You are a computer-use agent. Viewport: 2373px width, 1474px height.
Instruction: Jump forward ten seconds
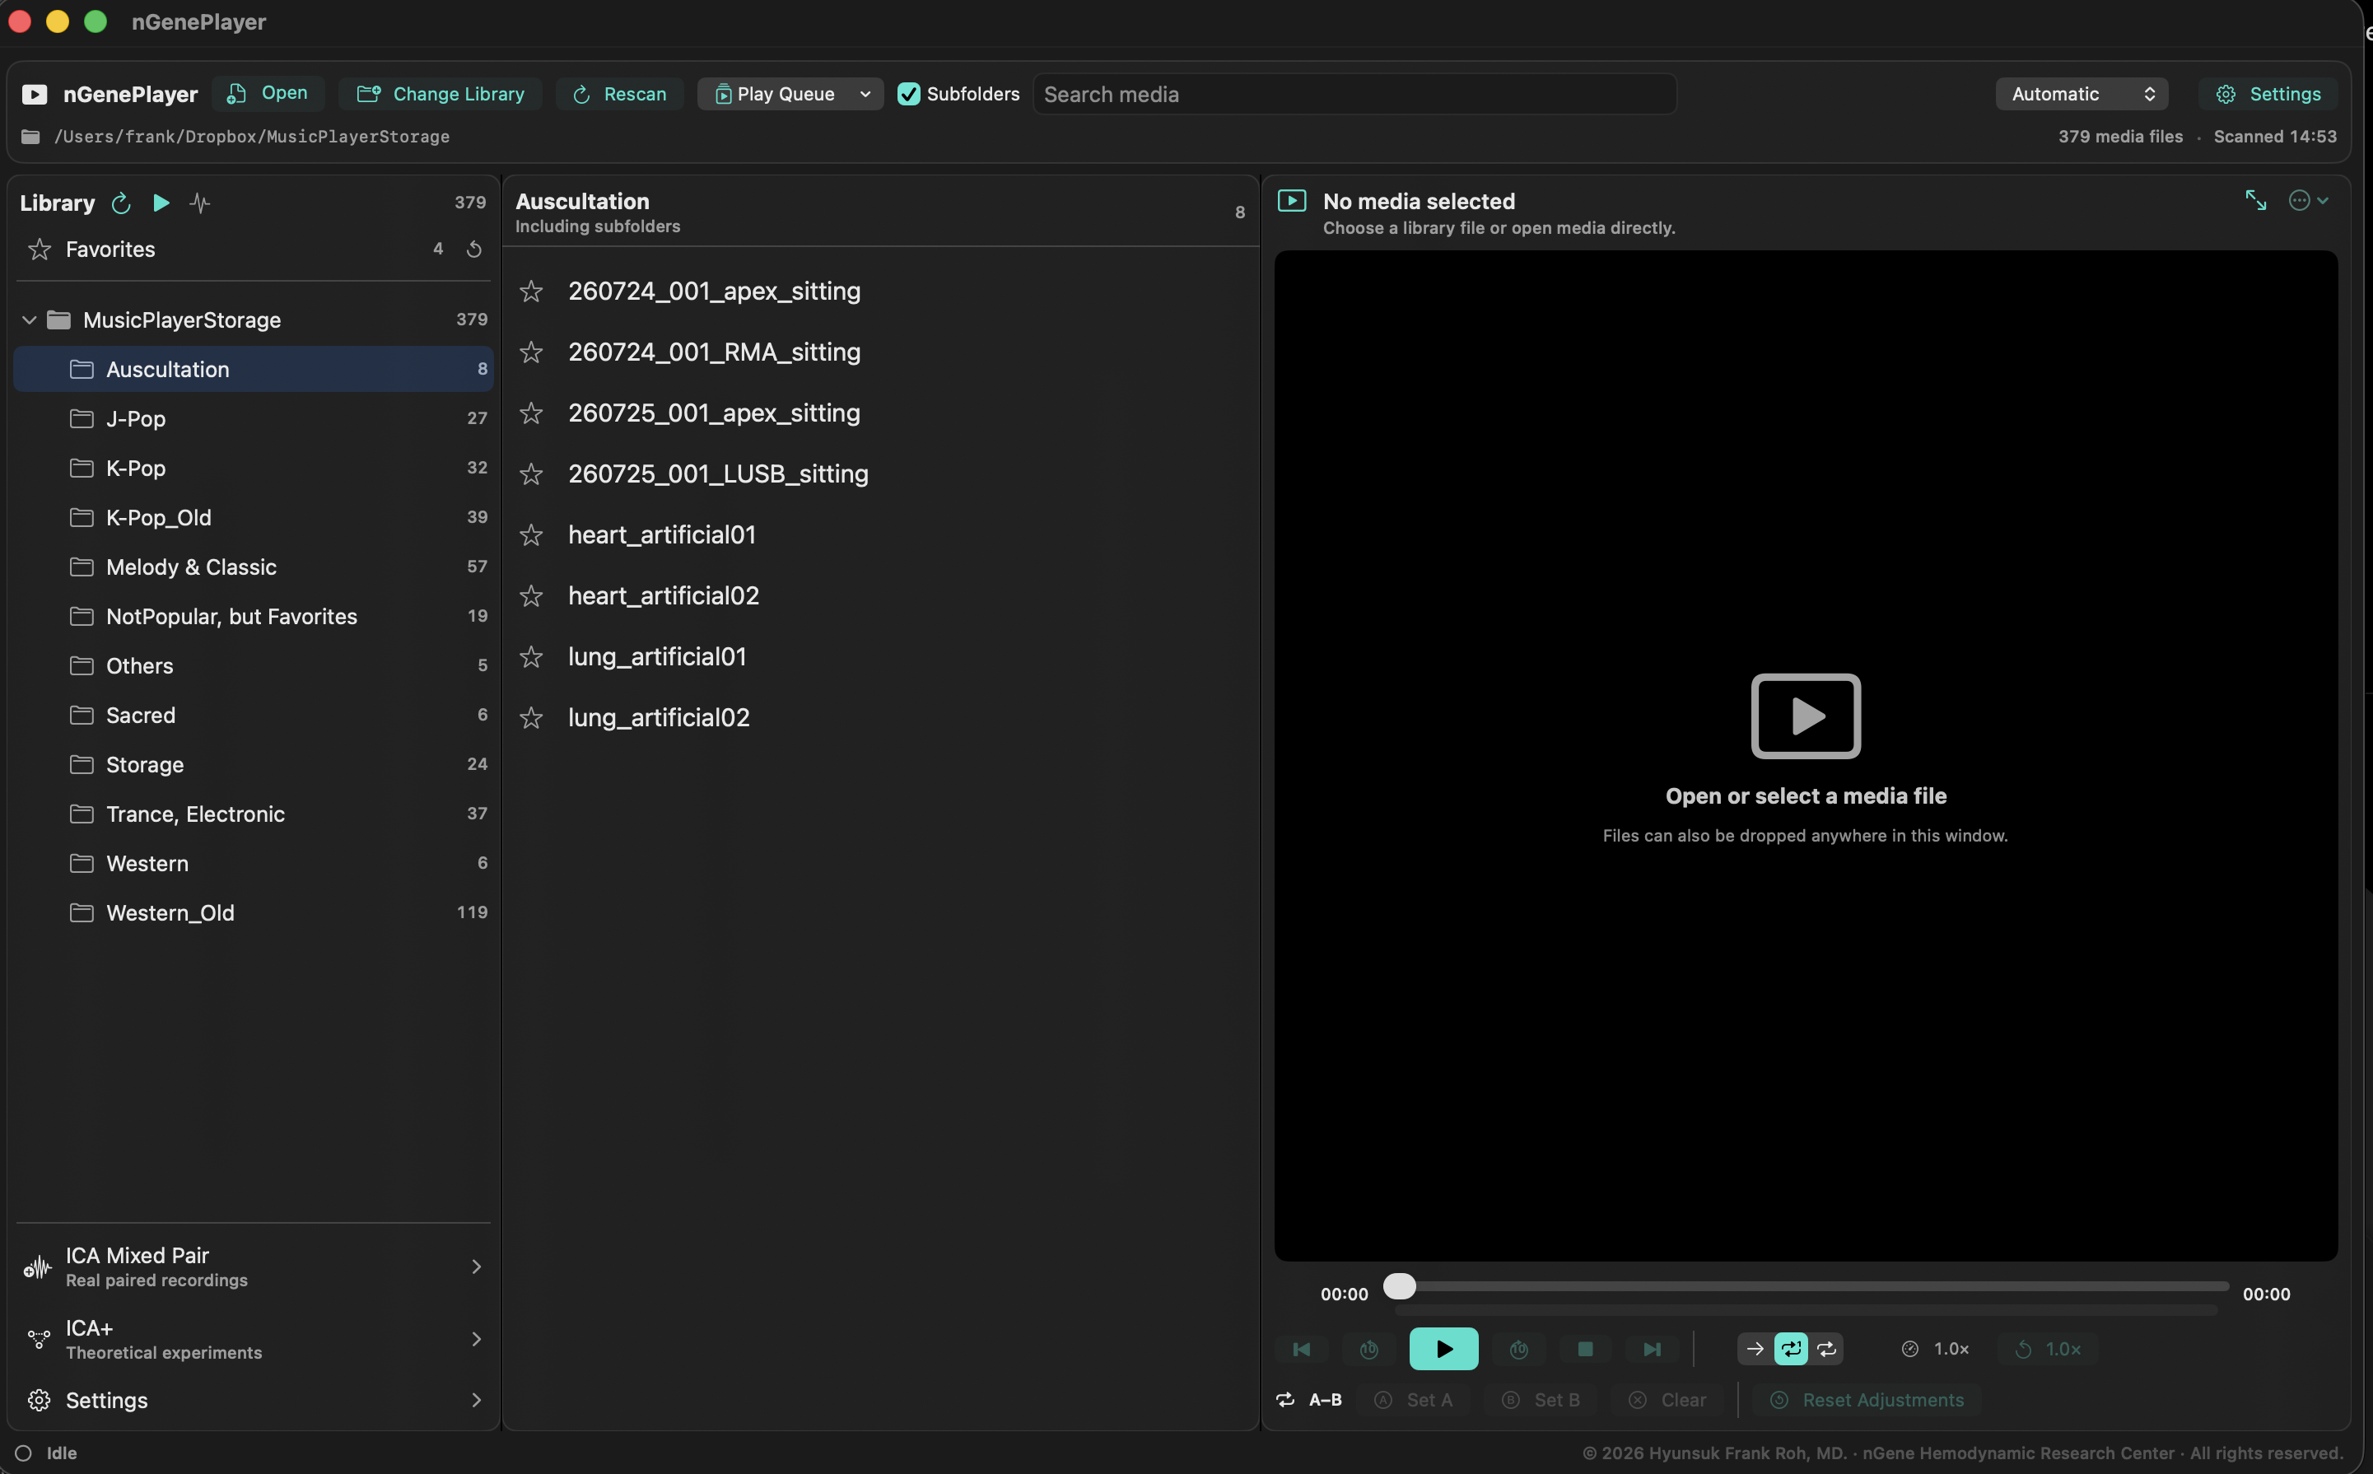[x=1518, y=1349]
